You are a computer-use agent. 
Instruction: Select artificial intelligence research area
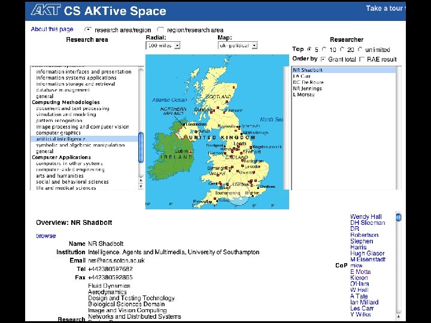coord(84,139)
